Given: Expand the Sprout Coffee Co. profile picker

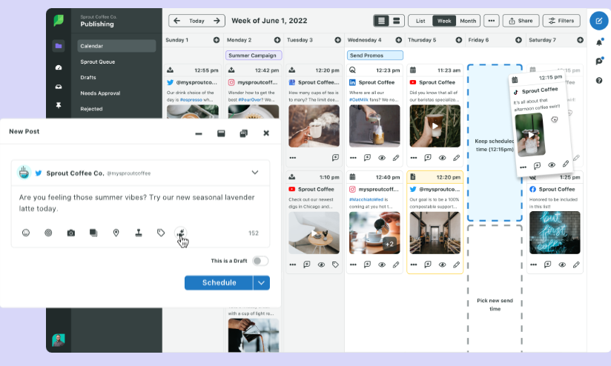Looking at the screenshot, I should (255, 173).
